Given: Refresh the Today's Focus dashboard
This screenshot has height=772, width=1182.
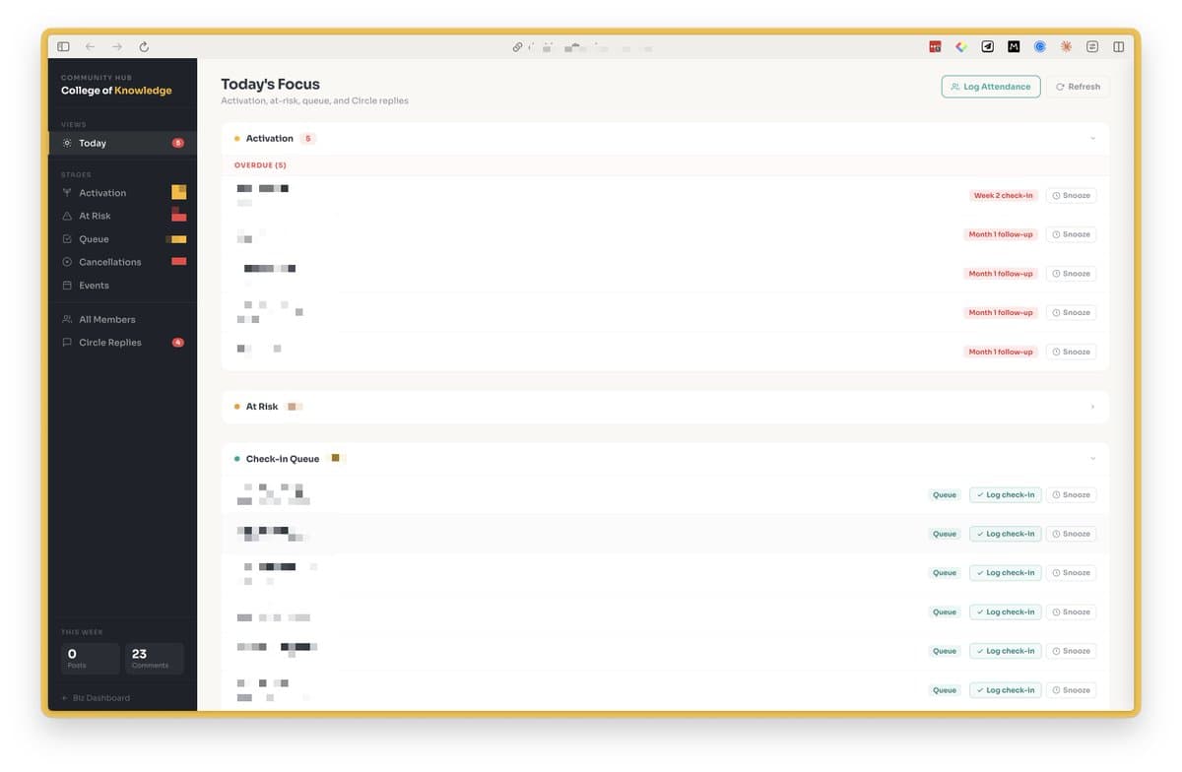Looking at the screenshot, I should pos(1079,86).
